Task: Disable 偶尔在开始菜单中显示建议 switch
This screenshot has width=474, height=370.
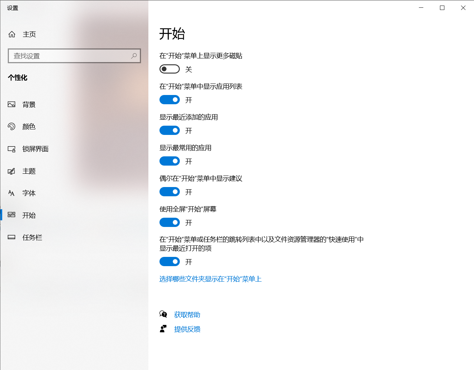Action: (x=169, y=192)
